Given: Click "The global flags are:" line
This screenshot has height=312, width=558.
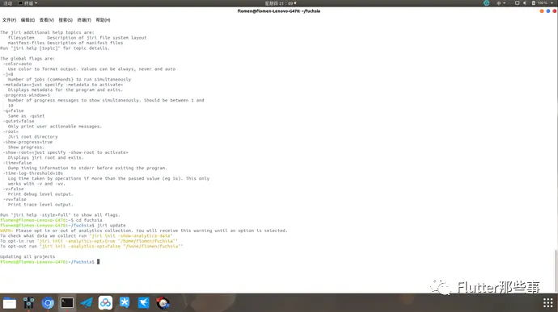Looking at the screenshot, I should 27,59.
